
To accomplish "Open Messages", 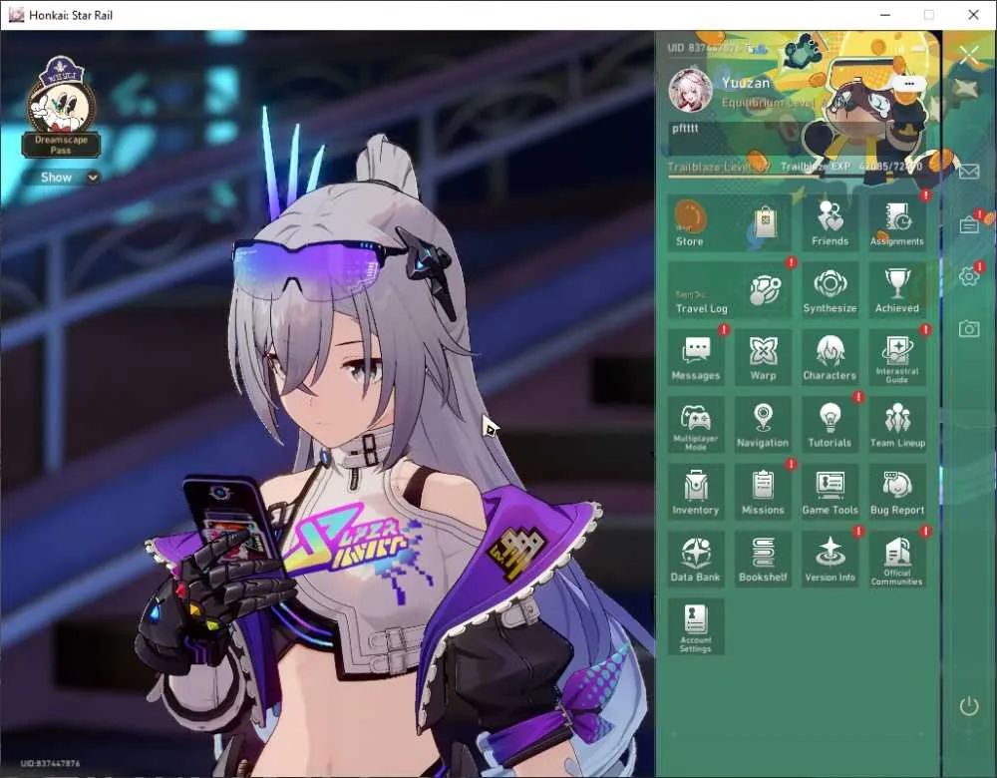I will [x=696, y=358].
